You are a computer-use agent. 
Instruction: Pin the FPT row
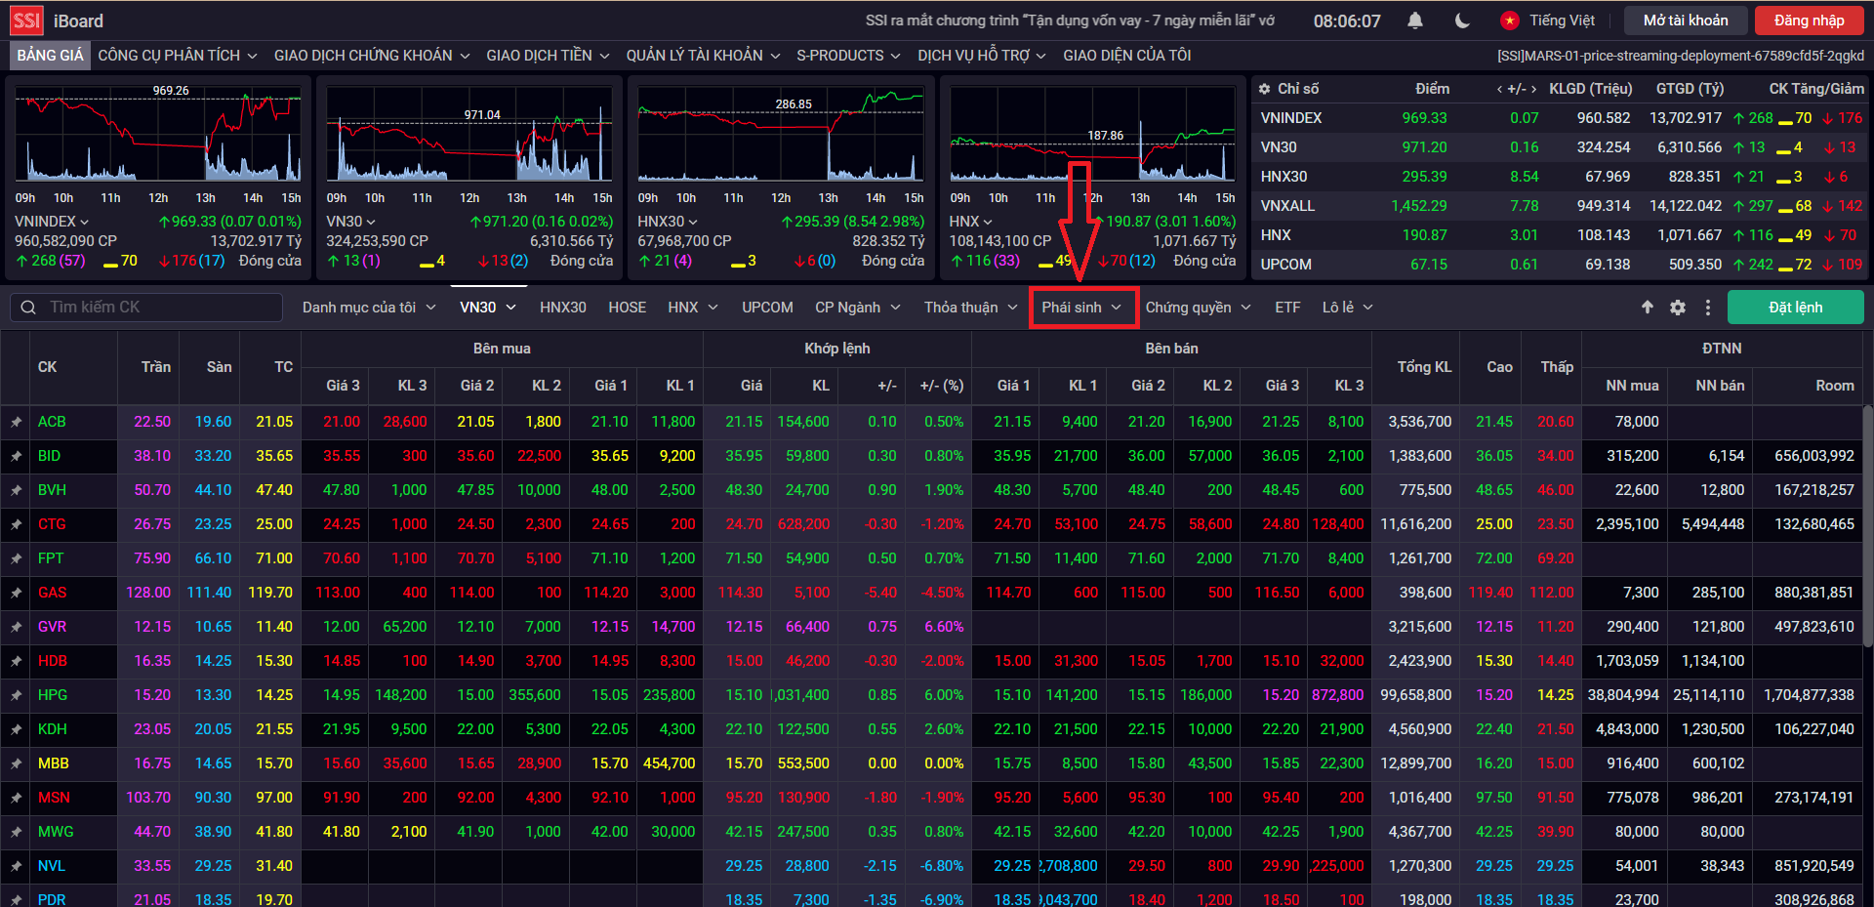[16, 558]
